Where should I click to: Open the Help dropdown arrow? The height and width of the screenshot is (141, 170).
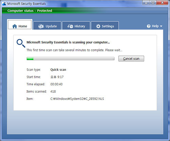click(x=161, y=26)
